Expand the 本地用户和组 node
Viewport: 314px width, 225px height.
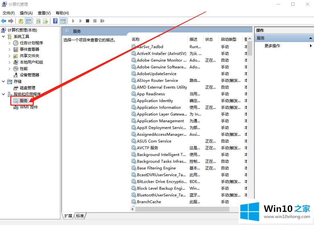coord(9,62)
